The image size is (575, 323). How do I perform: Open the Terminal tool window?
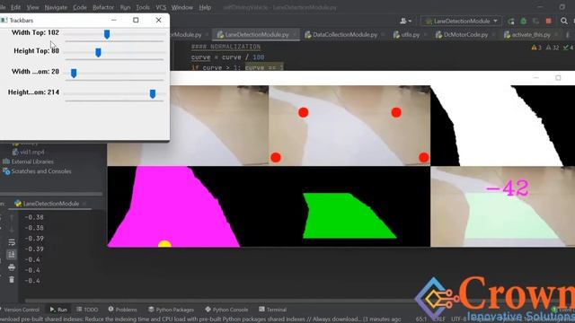272,310
